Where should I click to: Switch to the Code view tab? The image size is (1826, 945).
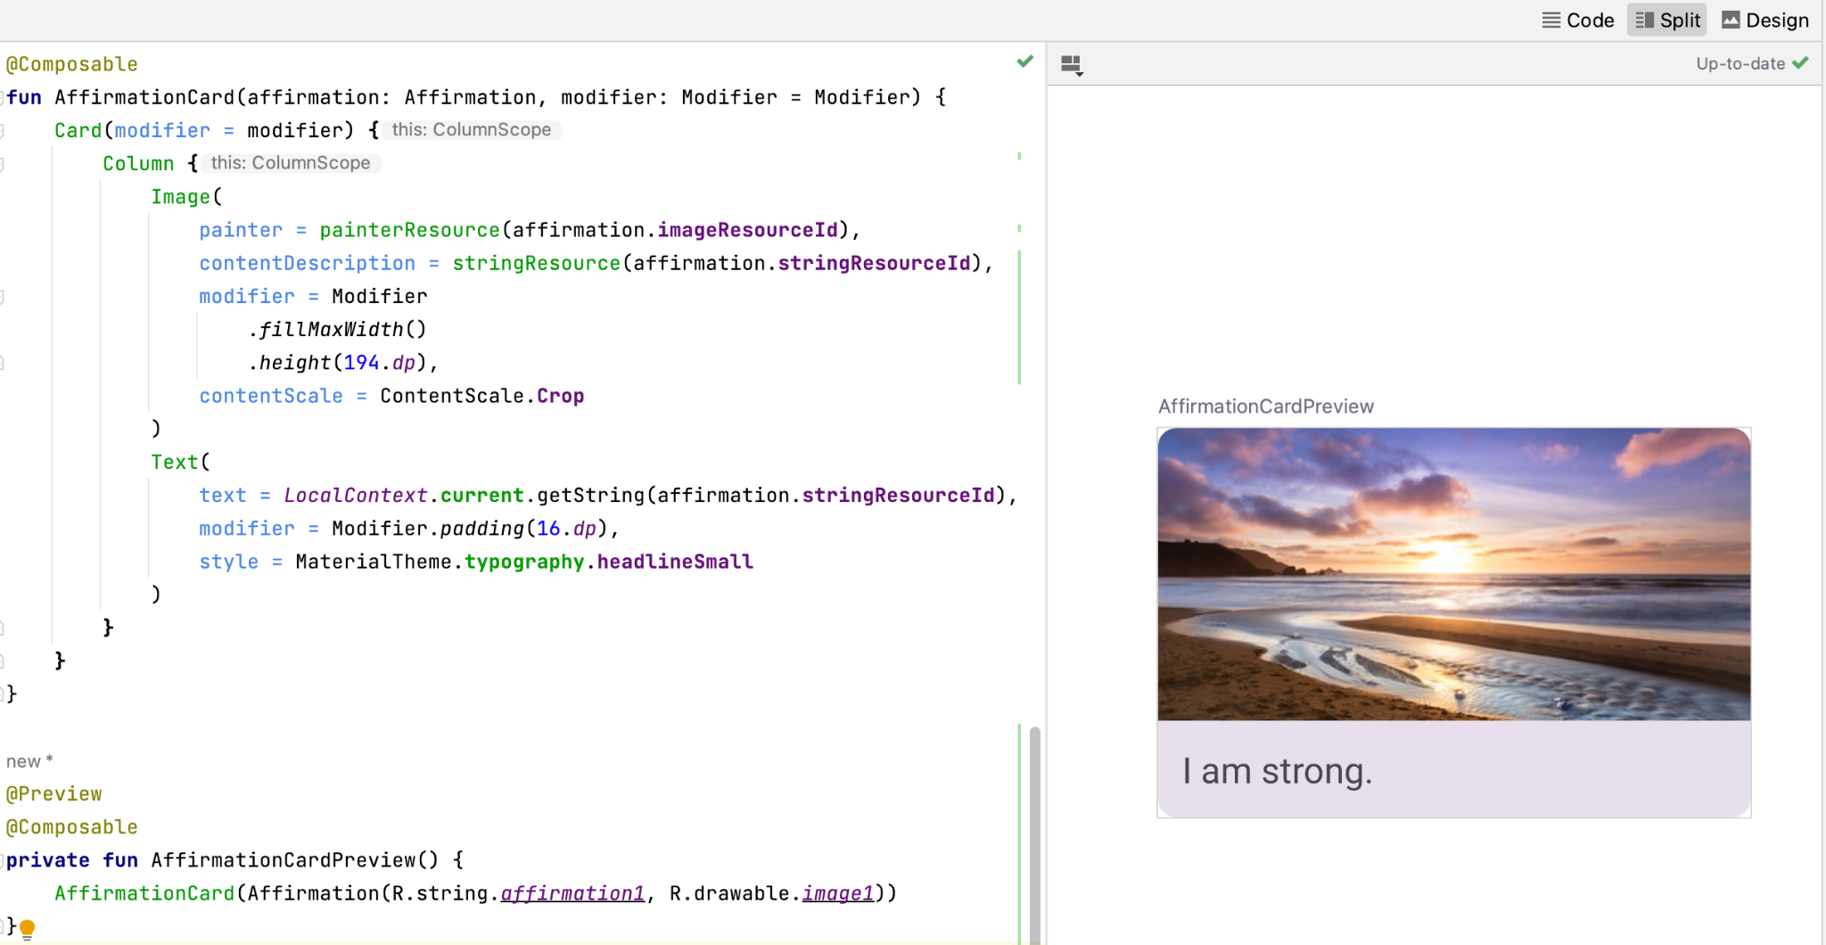1578,20
